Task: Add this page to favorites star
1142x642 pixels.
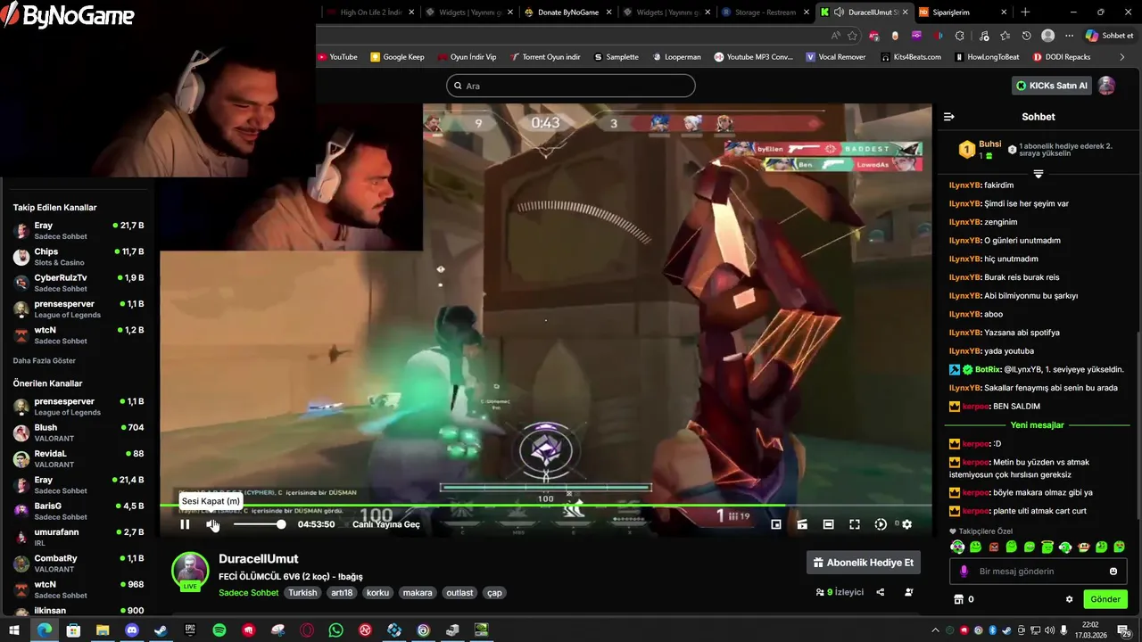Action: click(853, 36)
